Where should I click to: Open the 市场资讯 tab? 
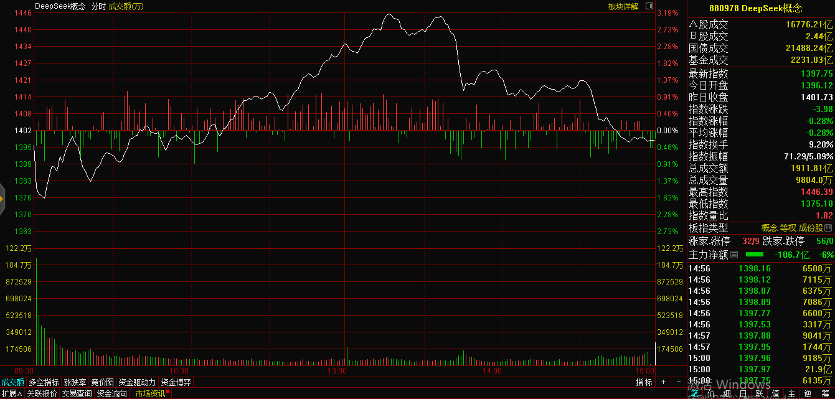(x=151, y=393)
